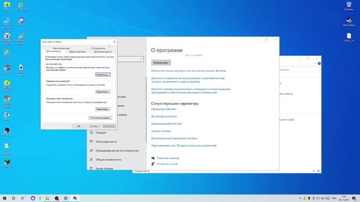This screenshot has height=202, width=360.
Task: Open the notification center icon
Action: tap(354, 198)
